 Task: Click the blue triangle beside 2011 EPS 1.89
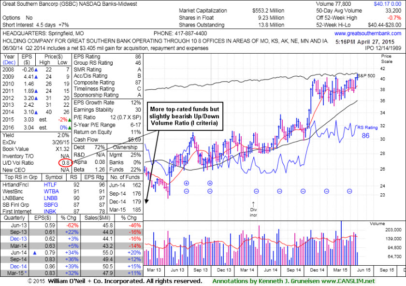pyautogui.click(x=36, y=91)
